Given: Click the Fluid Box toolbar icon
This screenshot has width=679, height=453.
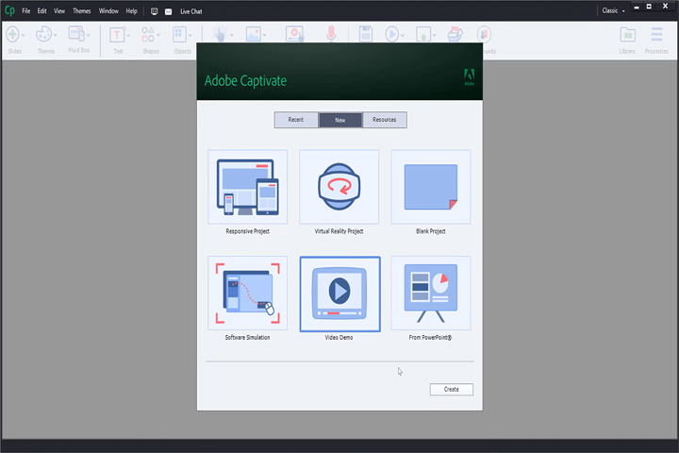Looking at the screenshot, I should click(76, 34).
